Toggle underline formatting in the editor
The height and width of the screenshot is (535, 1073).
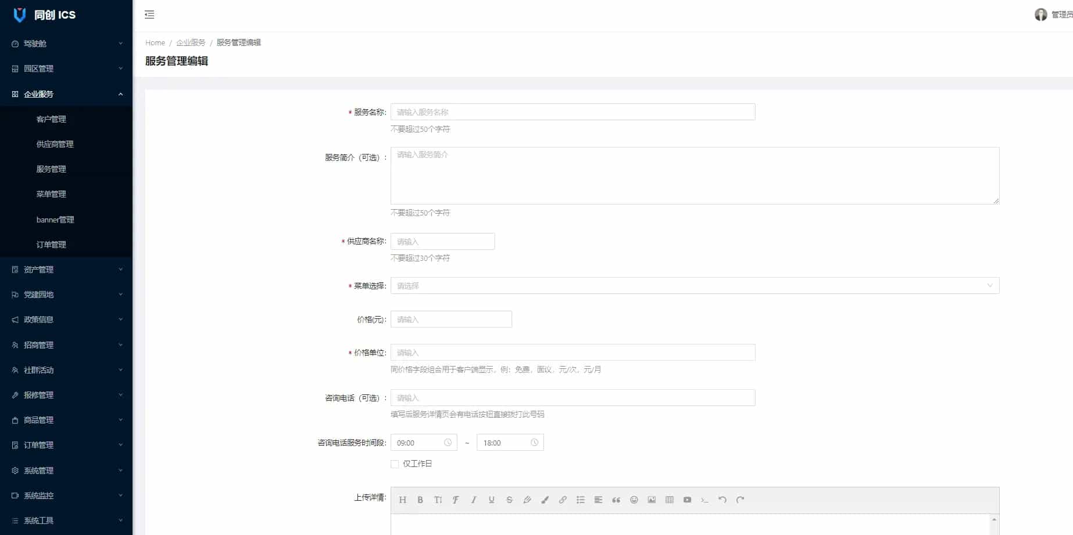click(492, 500)
